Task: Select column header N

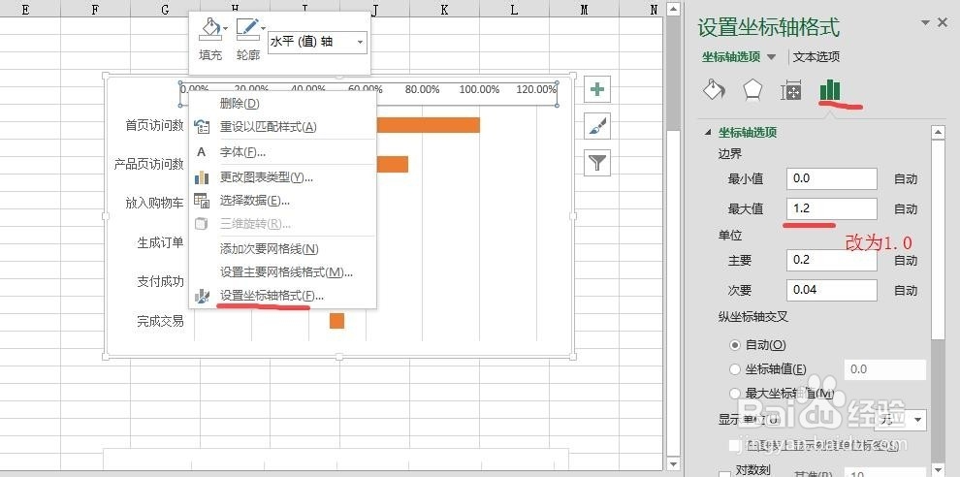Action: point(653,9)
